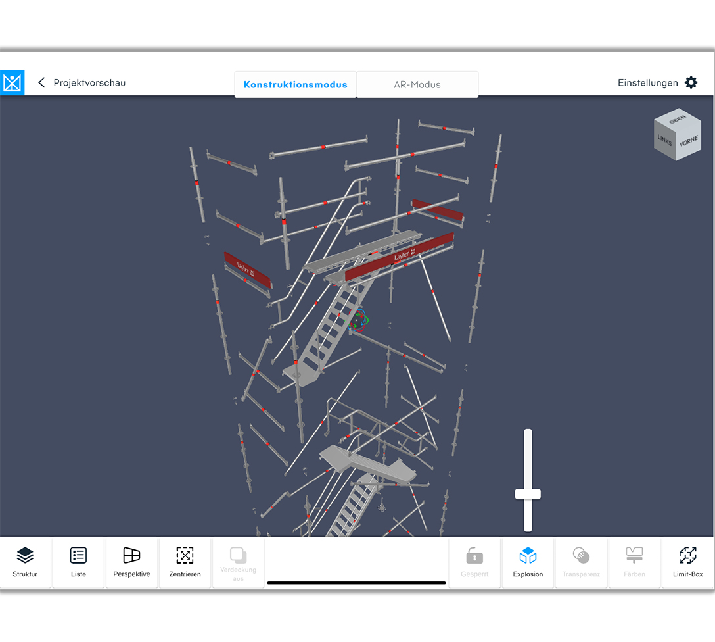Click the Verdeckung aus icon
The width and height of the screenshot is (715, 642).
coord(238,556)
